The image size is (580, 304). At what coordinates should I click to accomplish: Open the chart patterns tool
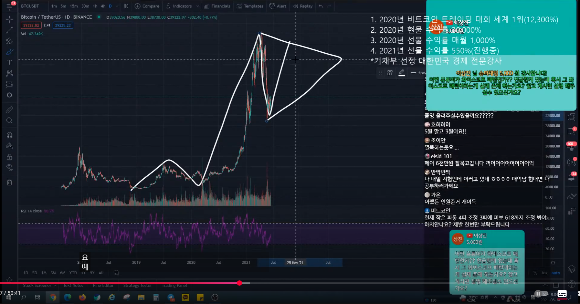9,73
